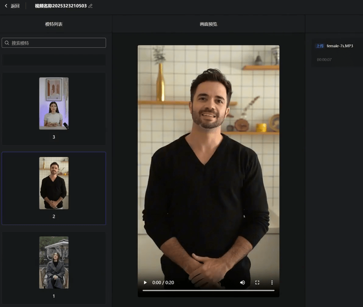Click the back arrow icon
Image resolution: width=363 pixels, height=307 pixels.
(x=6, y=6)
